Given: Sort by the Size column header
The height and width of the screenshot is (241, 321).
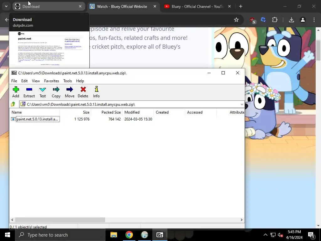Looking at the screenshot, I should tap(75, 112).
